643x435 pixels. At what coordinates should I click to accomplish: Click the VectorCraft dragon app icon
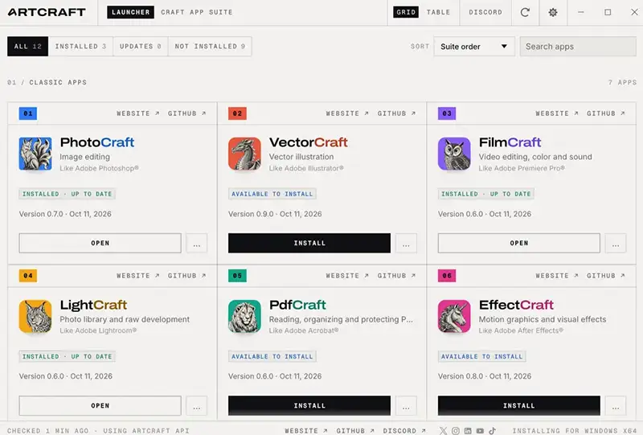(244, 154)
